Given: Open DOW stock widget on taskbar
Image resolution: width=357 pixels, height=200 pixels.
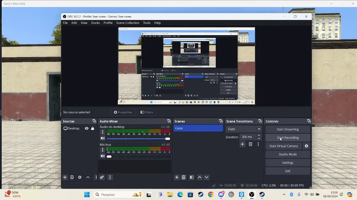Looking at the screenshot, I should pos(13,194).
